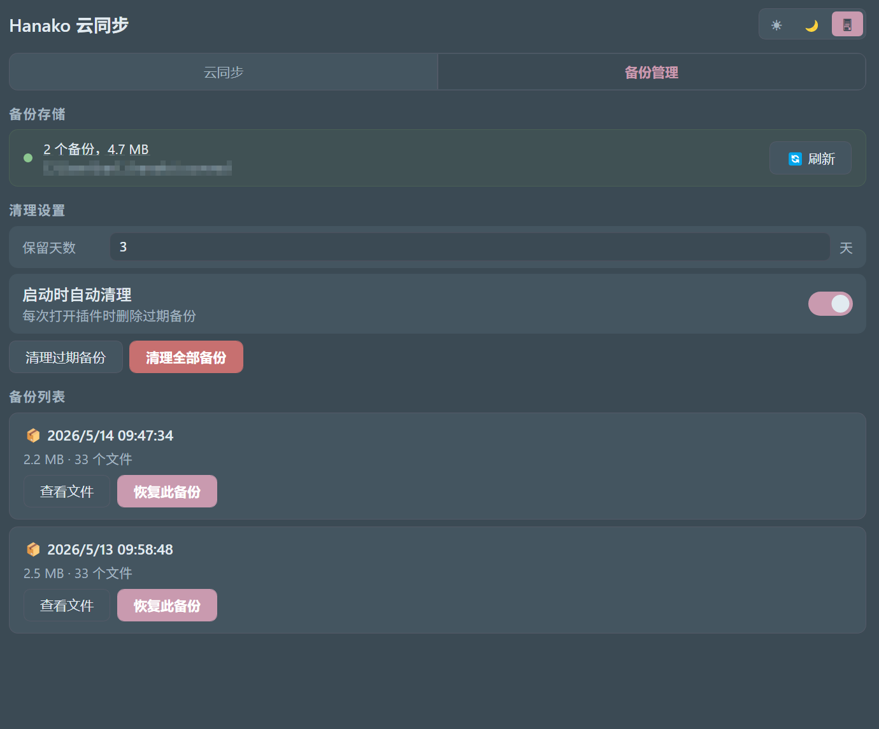This screenshot has height=729, width=879.
Task: Click the 备份列表 section heading
Action: [37, 397]
